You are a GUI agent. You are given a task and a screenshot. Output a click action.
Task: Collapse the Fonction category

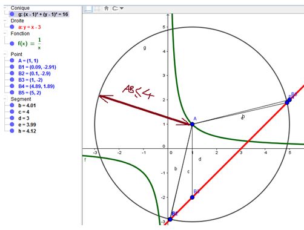click(5, 33)
